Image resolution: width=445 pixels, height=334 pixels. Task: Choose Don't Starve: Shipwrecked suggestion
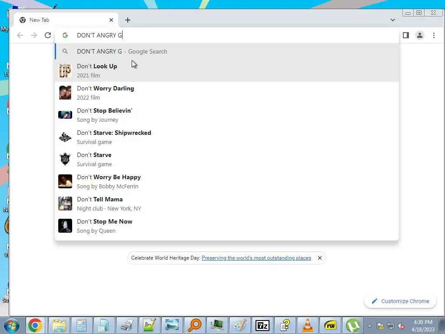coord(227,137)
